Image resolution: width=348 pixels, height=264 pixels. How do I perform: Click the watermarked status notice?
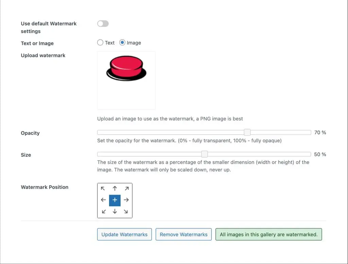click(x=268, y=234)
